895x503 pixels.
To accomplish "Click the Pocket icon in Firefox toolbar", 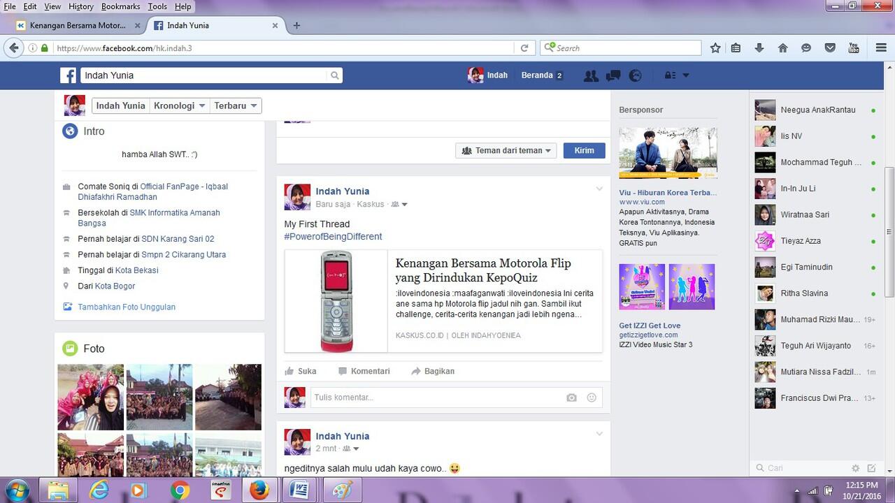I will (830, 48).
